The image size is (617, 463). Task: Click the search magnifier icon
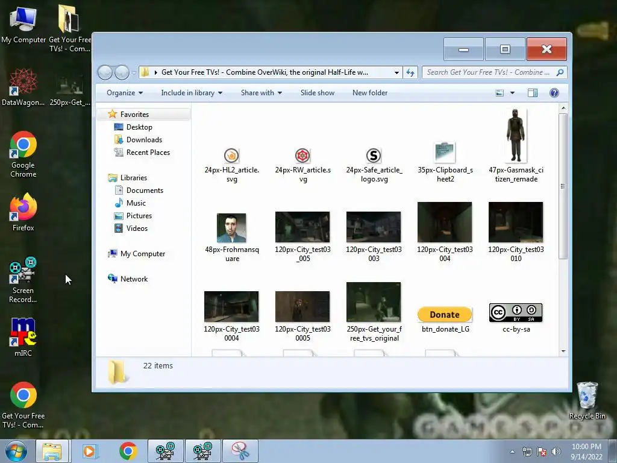560,72
